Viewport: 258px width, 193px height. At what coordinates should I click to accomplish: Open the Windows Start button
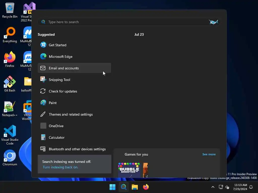(x=113, y=187)
